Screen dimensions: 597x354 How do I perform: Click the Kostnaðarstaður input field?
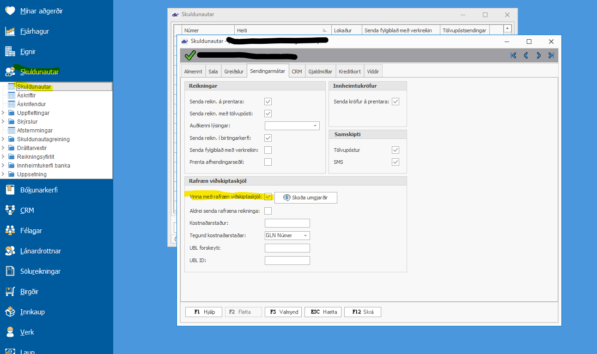pos(287,223)
